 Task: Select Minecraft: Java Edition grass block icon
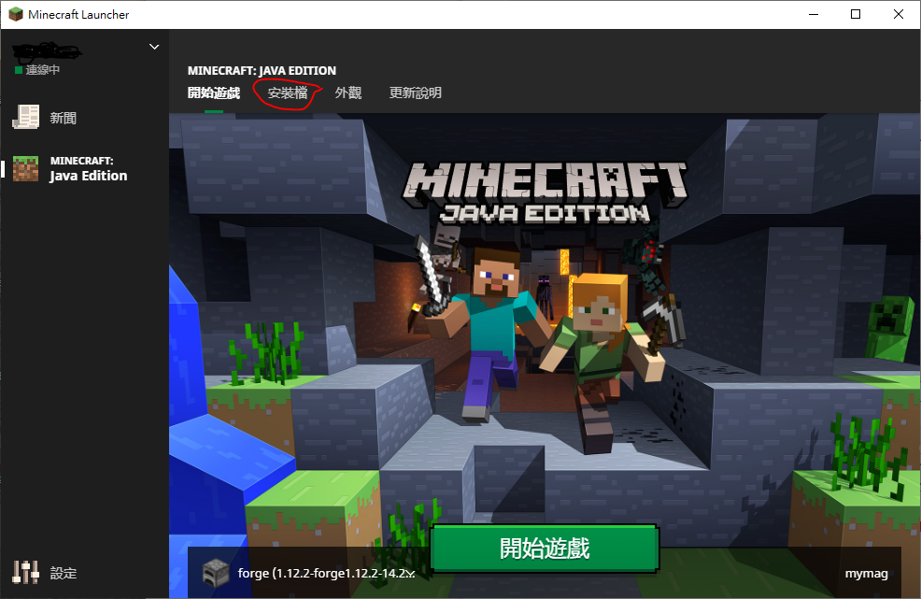(x=26, y=169)
